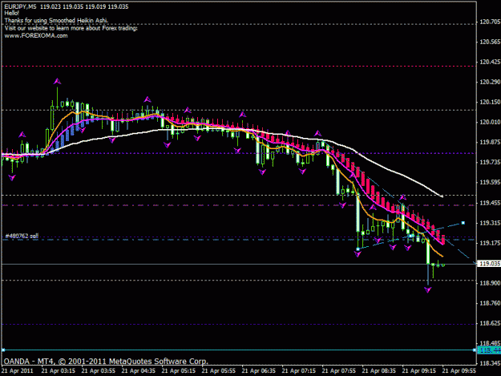The height and width of the screenshot is (376, 501).
Task: Click the 119.175 price scale label
Action: click(490, 243)
